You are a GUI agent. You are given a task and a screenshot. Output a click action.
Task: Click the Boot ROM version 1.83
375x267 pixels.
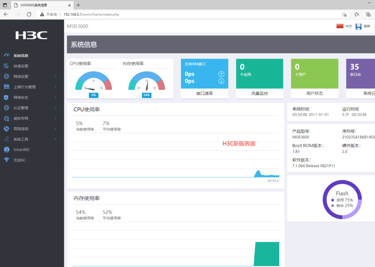pyautogui.click(x=296, y=152)
